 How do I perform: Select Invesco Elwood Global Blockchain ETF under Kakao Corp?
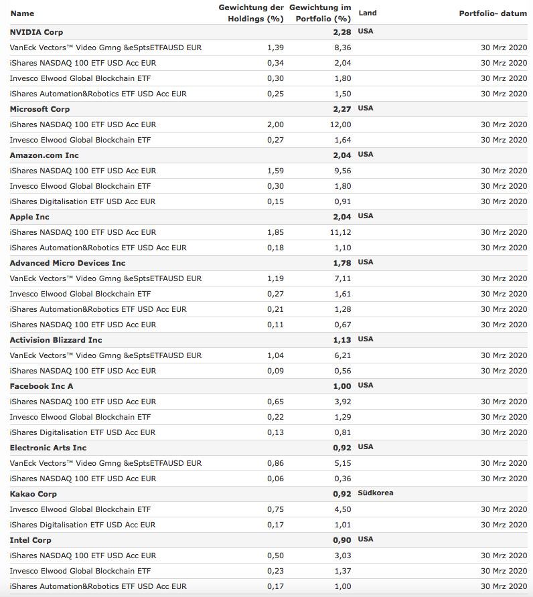click(x=80, y=509)
